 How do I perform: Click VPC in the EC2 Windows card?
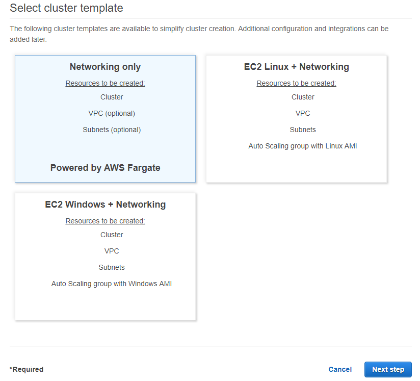pyautogui.click(x=112, y=251)
